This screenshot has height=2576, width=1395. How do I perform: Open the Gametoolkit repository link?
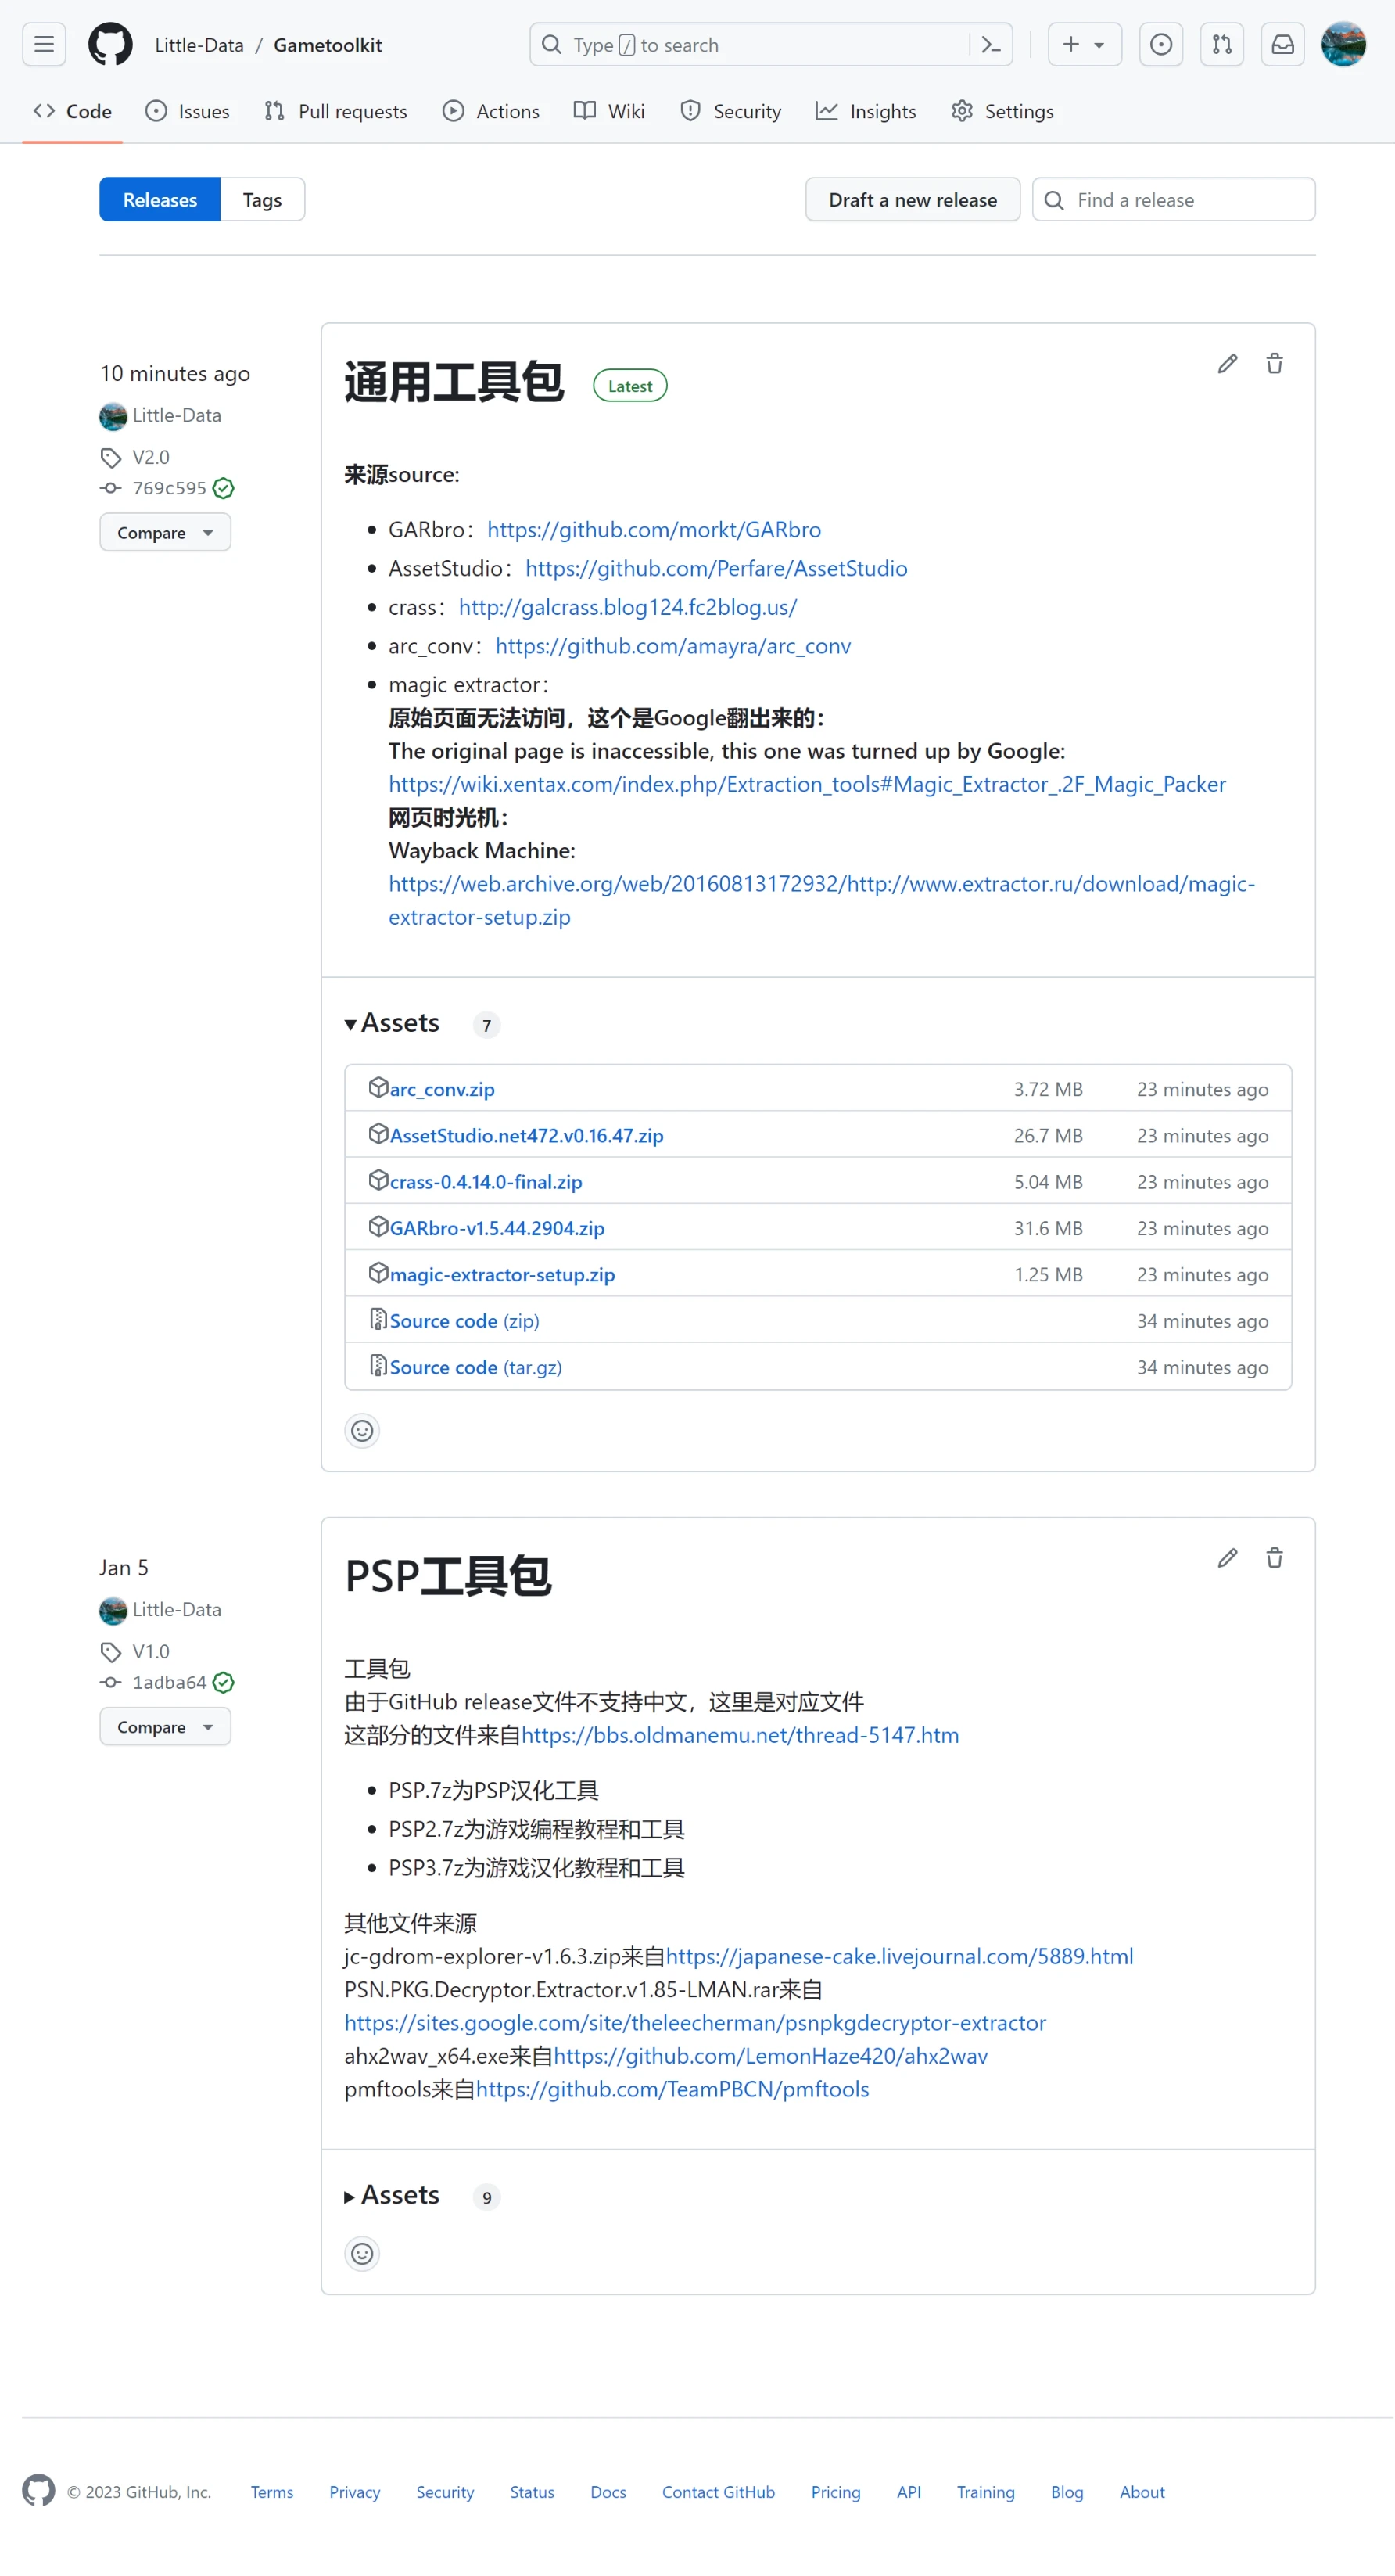pyautogui.click(x=328, y=45)
